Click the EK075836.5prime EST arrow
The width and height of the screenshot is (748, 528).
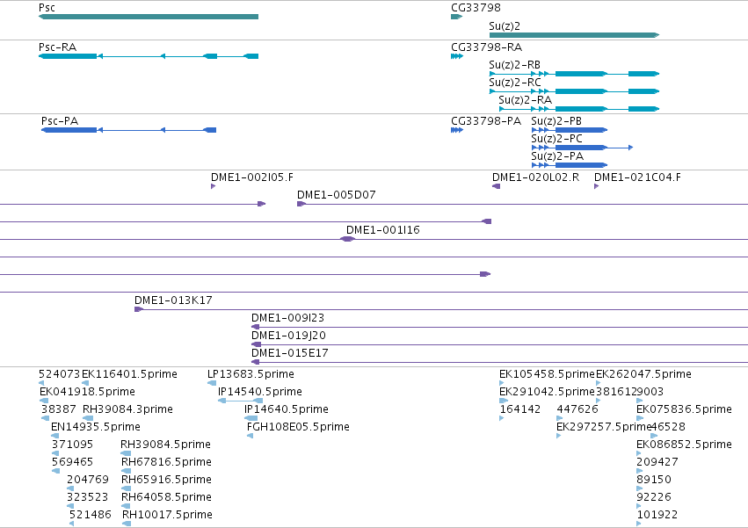640,418
